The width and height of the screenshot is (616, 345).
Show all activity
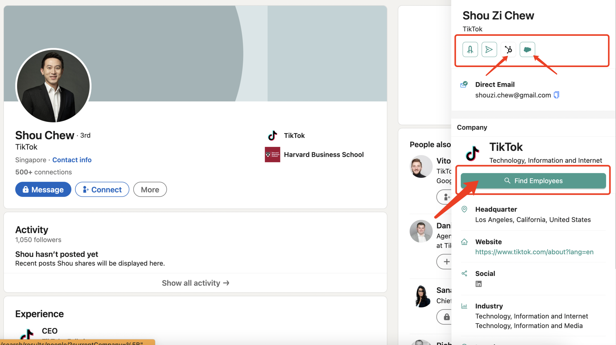195,283
